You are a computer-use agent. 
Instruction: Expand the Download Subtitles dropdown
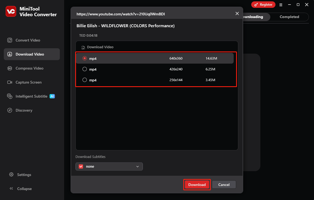point(137,166)
